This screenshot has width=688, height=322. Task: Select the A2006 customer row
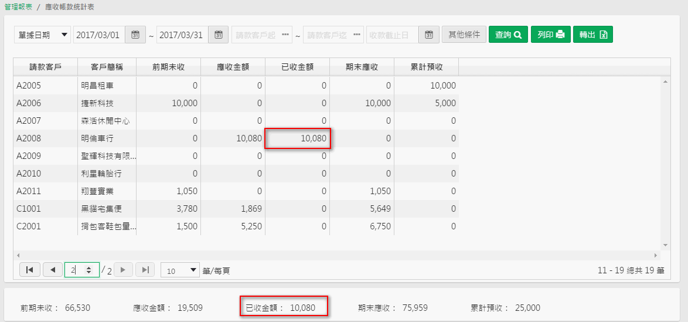click(236, 103)
